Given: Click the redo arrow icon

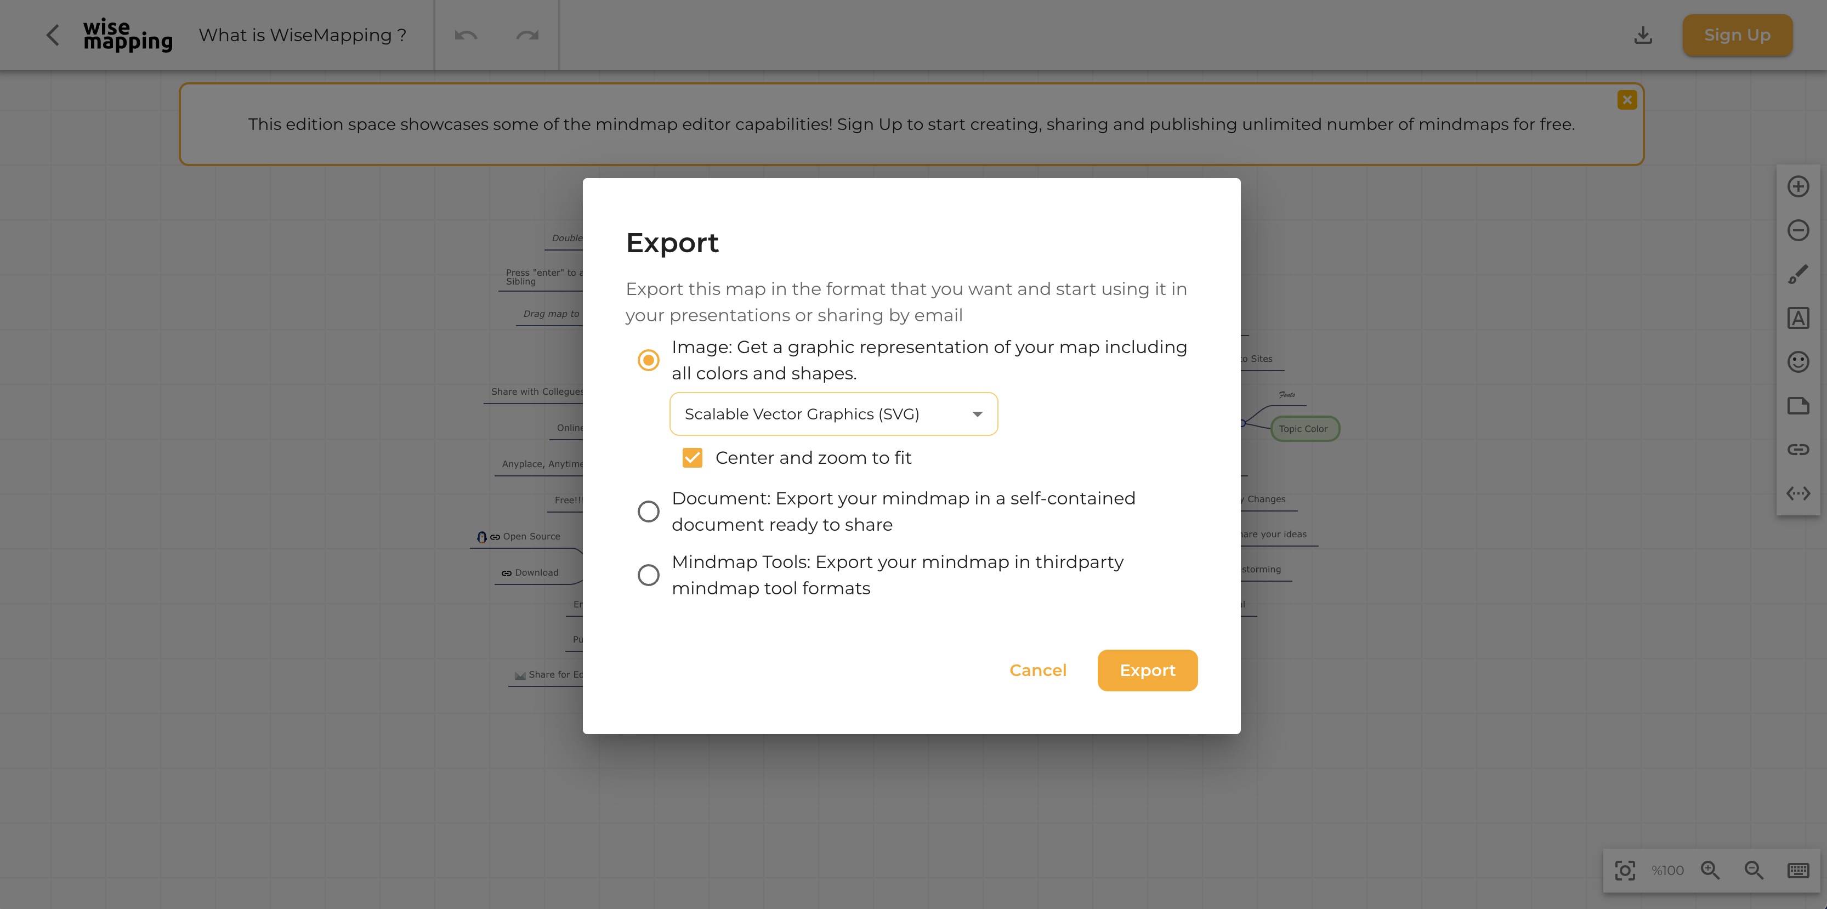Looking at the screenshot, I should 527,36.
